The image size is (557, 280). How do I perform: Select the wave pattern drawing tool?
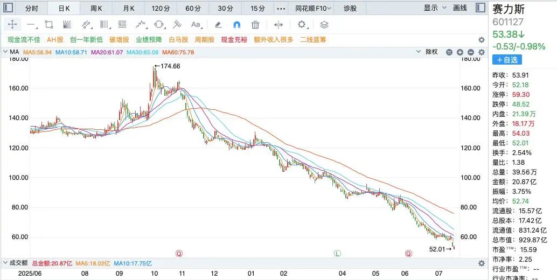(x=141, y=24)
